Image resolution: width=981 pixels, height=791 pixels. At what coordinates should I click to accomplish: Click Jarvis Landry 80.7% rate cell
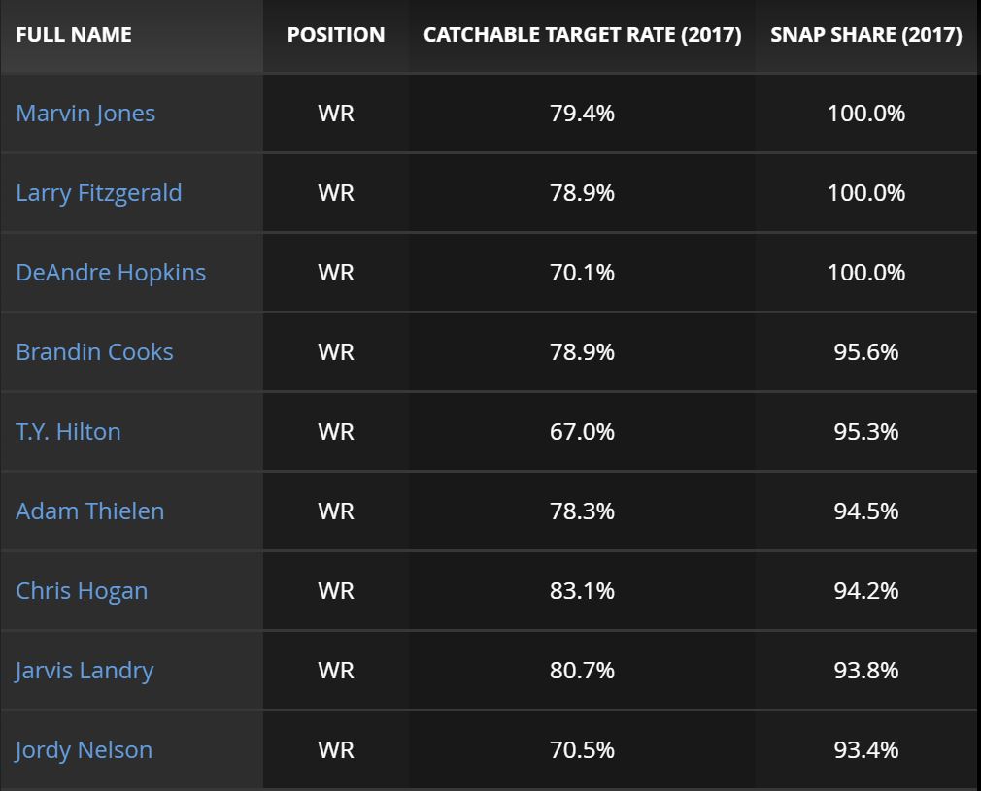[582, 671]
